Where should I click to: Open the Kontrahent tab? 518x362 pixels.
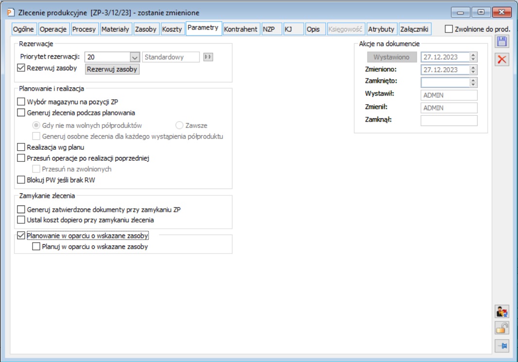[x=240, y=29]
